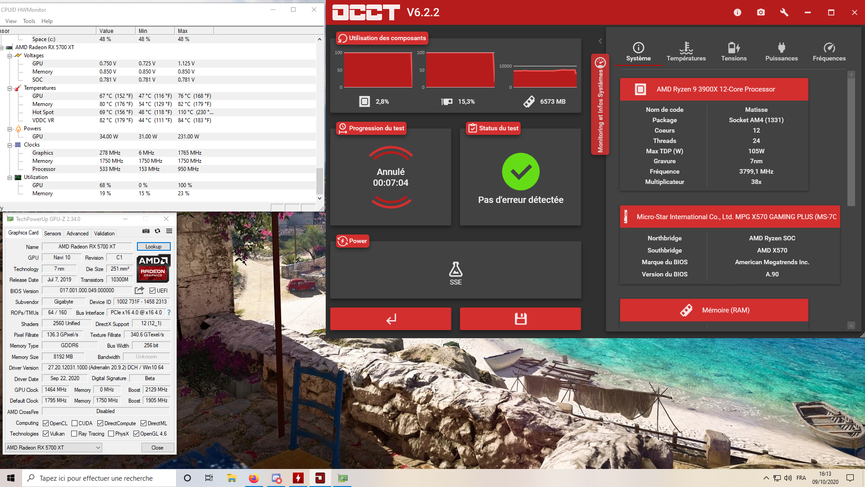Viewport: 865px width, 487px height.
Task: Collapse the Temperatures tree node in HWMonitor
Action: [x=10, y=88]
